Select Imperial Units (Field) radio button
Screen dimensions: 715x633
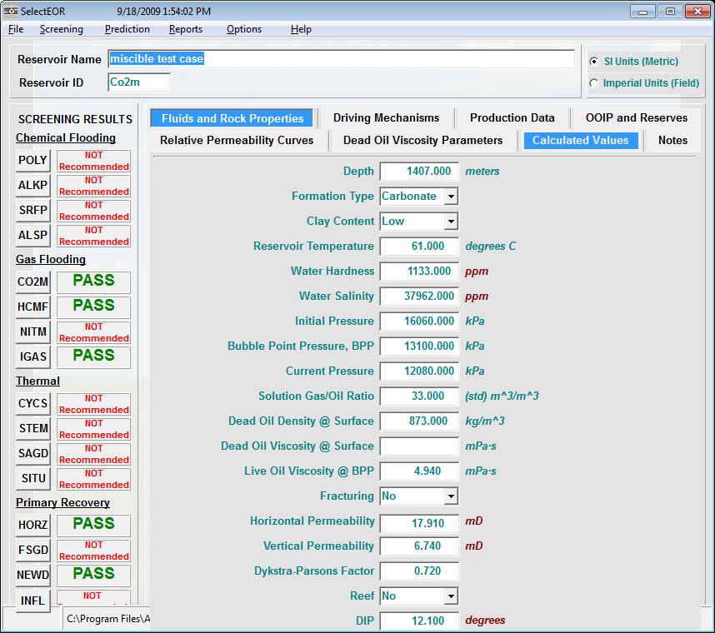coord(594,83)
